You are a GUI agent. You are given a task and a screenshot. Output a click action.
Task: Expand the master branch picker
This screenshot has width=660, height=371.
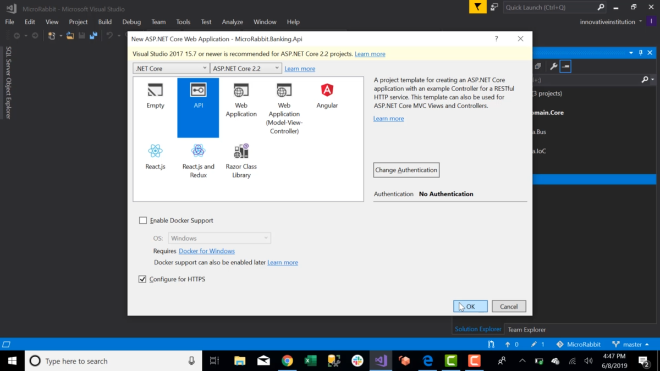click(x=630, y=344)
